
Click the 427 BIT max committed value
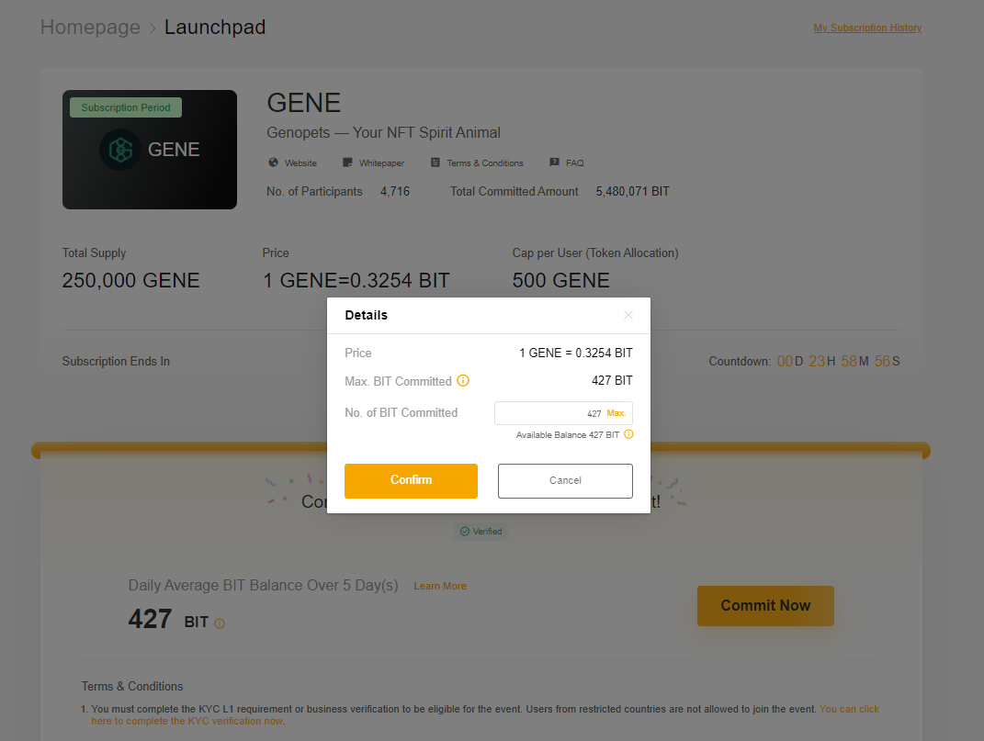click(612, 381)
